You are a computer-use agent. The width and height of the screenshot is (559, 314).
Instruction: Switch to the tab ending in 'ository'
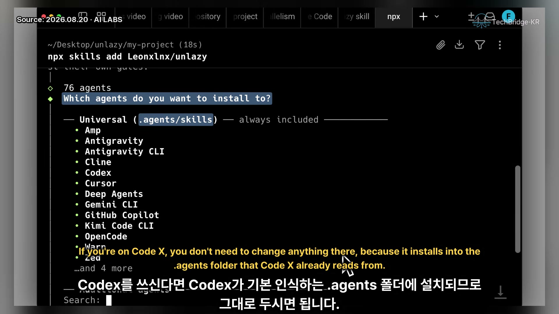click(208, 17)
